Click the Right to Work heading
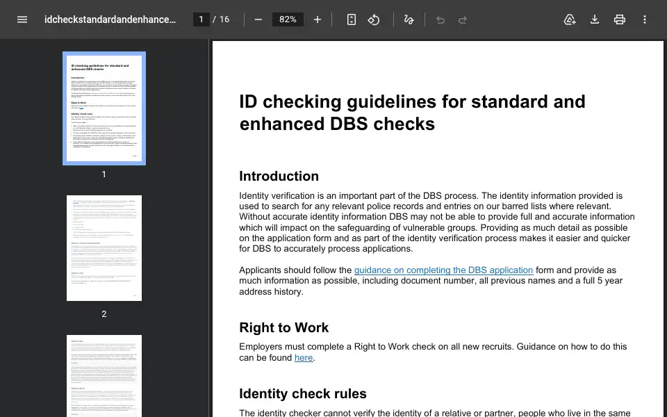667x417 pixels. (283, 327)
